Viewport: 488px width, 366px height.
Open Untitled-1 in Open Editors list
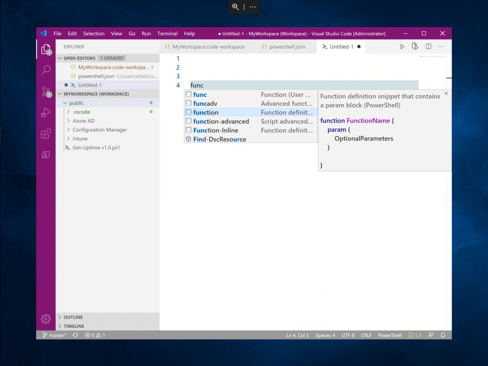pos(108,85)
